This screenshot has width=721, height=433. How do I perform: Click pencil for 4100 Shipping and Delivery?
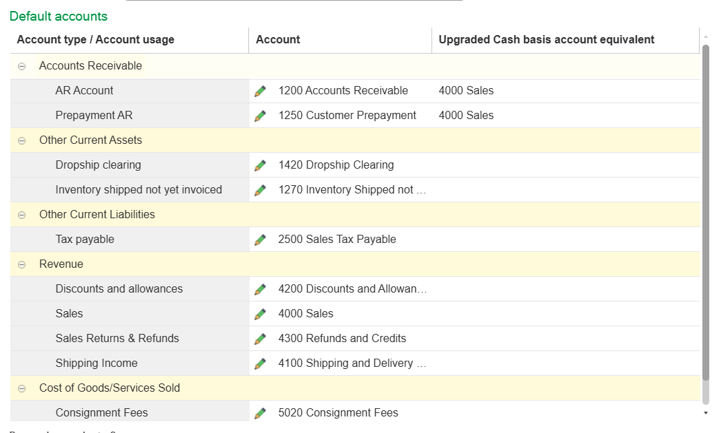(260, 363)
